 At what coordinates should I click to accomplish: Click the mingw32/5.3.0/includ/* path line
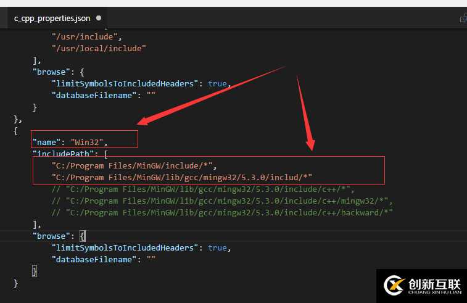pyautogui.click(x=181, y=178)
